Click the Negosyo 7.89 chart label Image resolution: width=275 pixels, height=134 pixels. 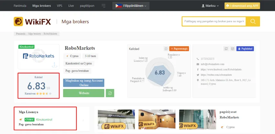tap(181, 74)
